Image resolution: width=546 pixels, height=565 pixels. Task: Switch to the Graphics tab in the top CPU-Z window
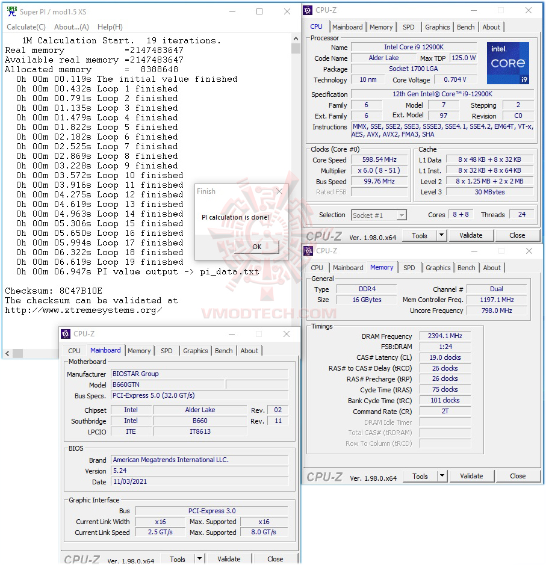[x=437, y=27]
